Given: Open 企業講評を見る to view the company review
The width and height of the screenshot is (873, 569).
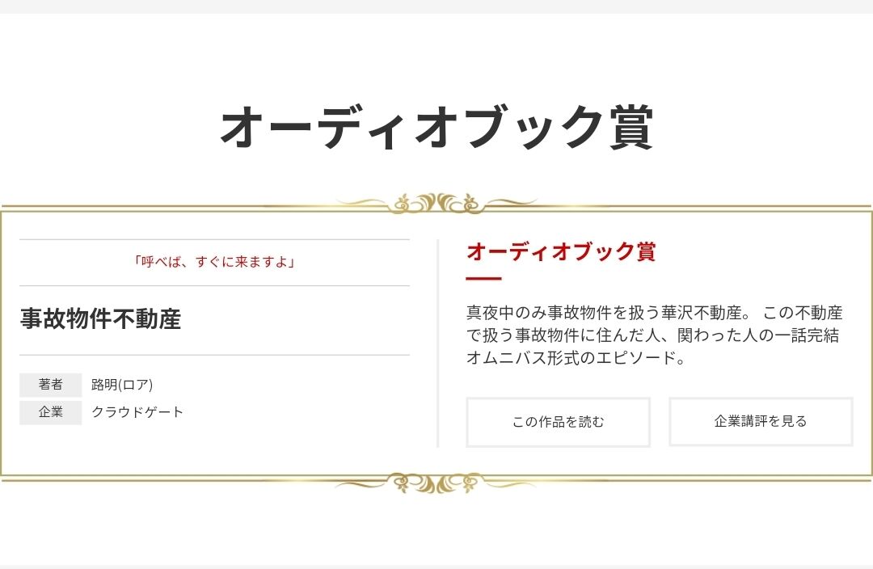Looking at the screenshot, I should [x=761, y=421].
